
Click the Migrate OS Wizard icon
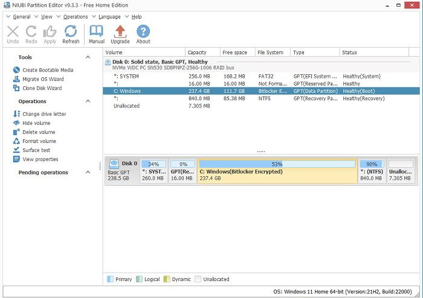[16, 79]
